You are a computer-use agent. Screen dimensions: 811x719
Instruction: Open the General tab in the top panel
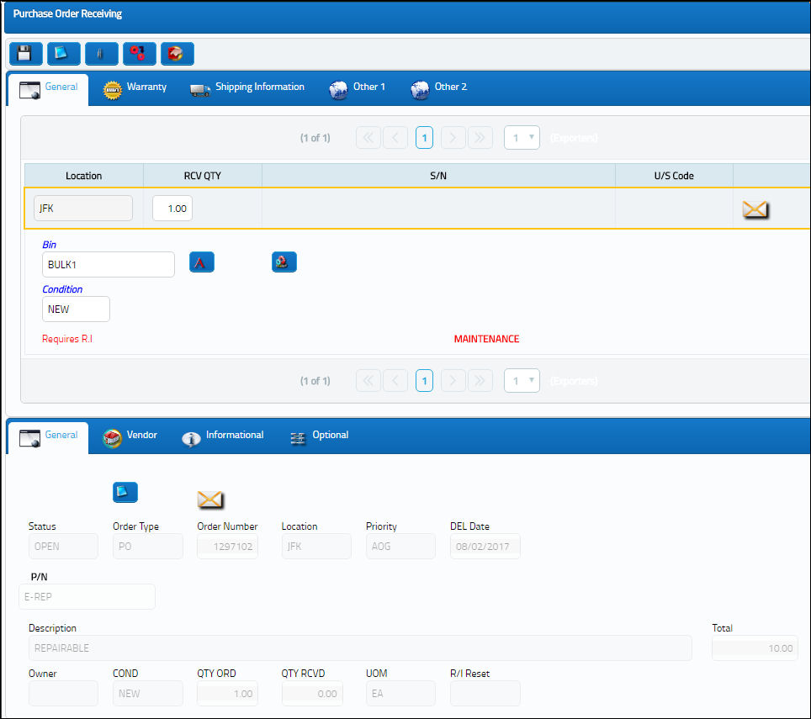(x=48, y=90)
